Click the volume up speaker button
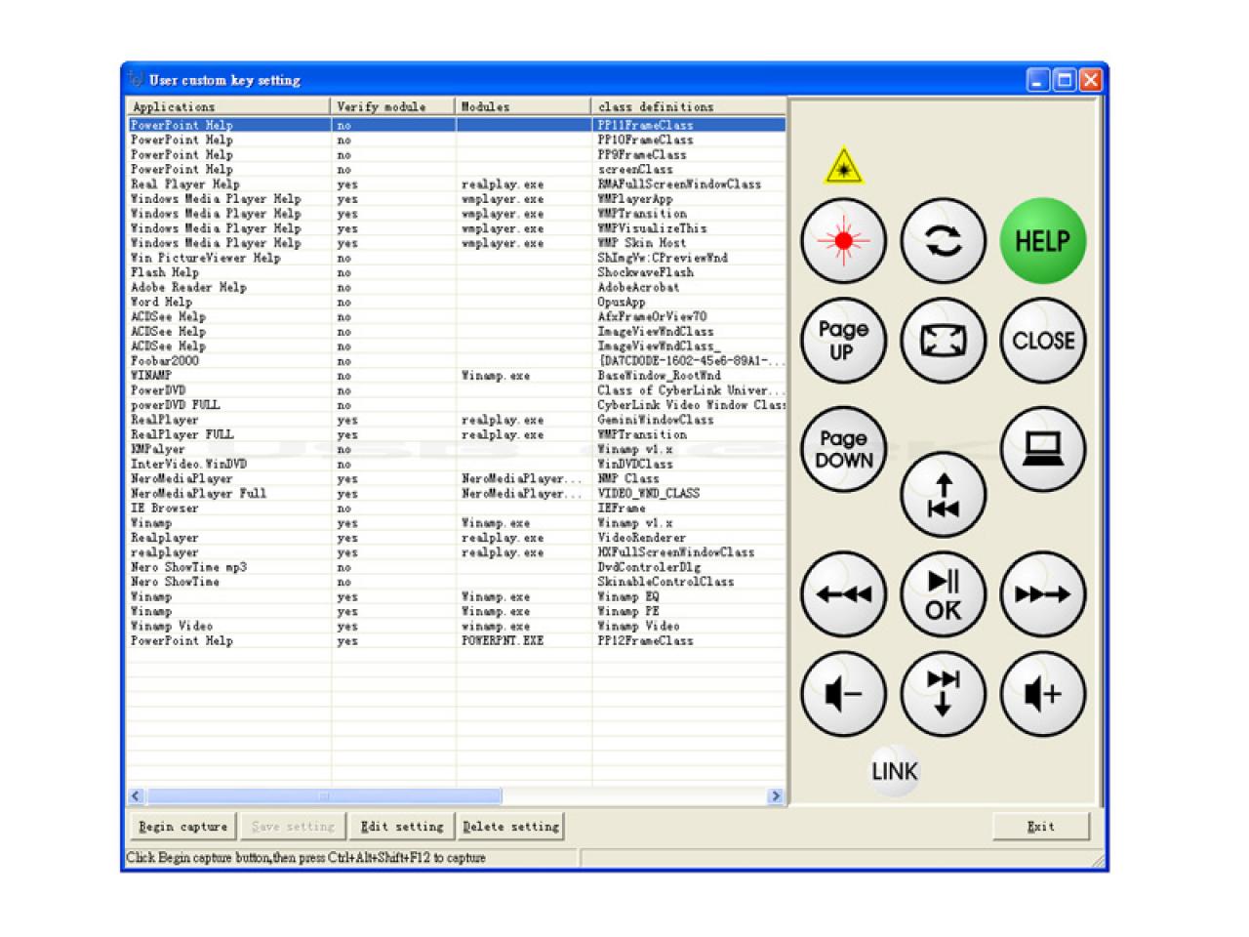Viewport: 1249px width, 937px height. coord(1043,694)
